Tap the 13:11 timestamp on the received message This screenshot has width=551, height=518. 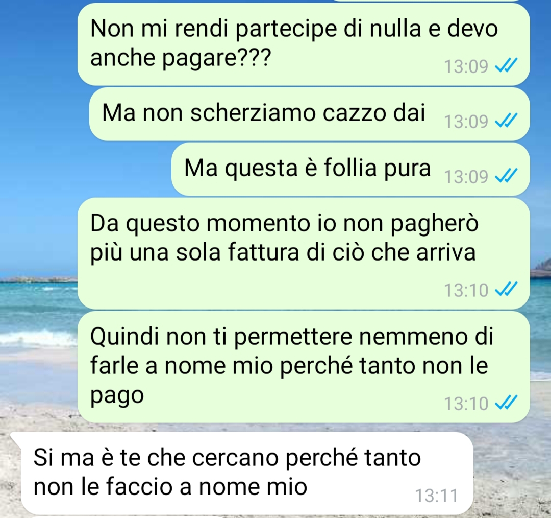coord(436,496)
